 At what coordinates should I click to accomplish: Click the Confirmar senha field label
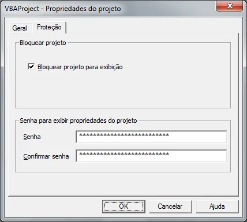coord(46,156)
